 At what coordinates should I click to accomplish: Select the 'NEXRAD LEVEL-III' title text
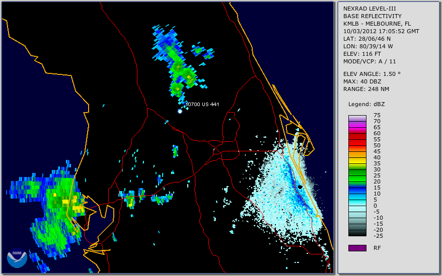[x=370, y=9]
